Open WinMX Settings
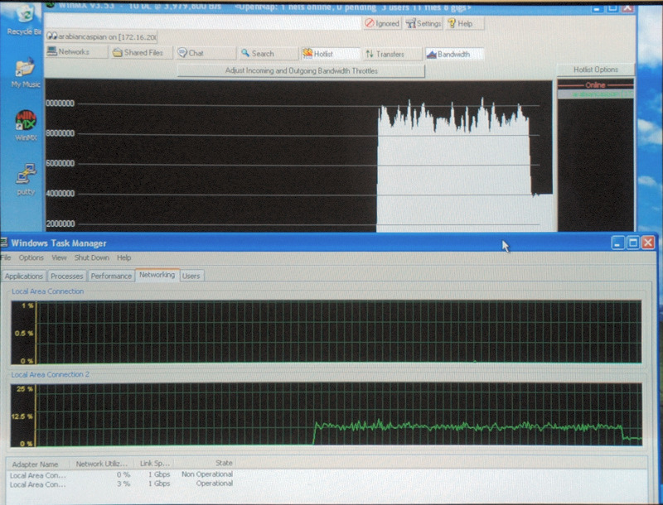663x505 pixels. [423, 24]
